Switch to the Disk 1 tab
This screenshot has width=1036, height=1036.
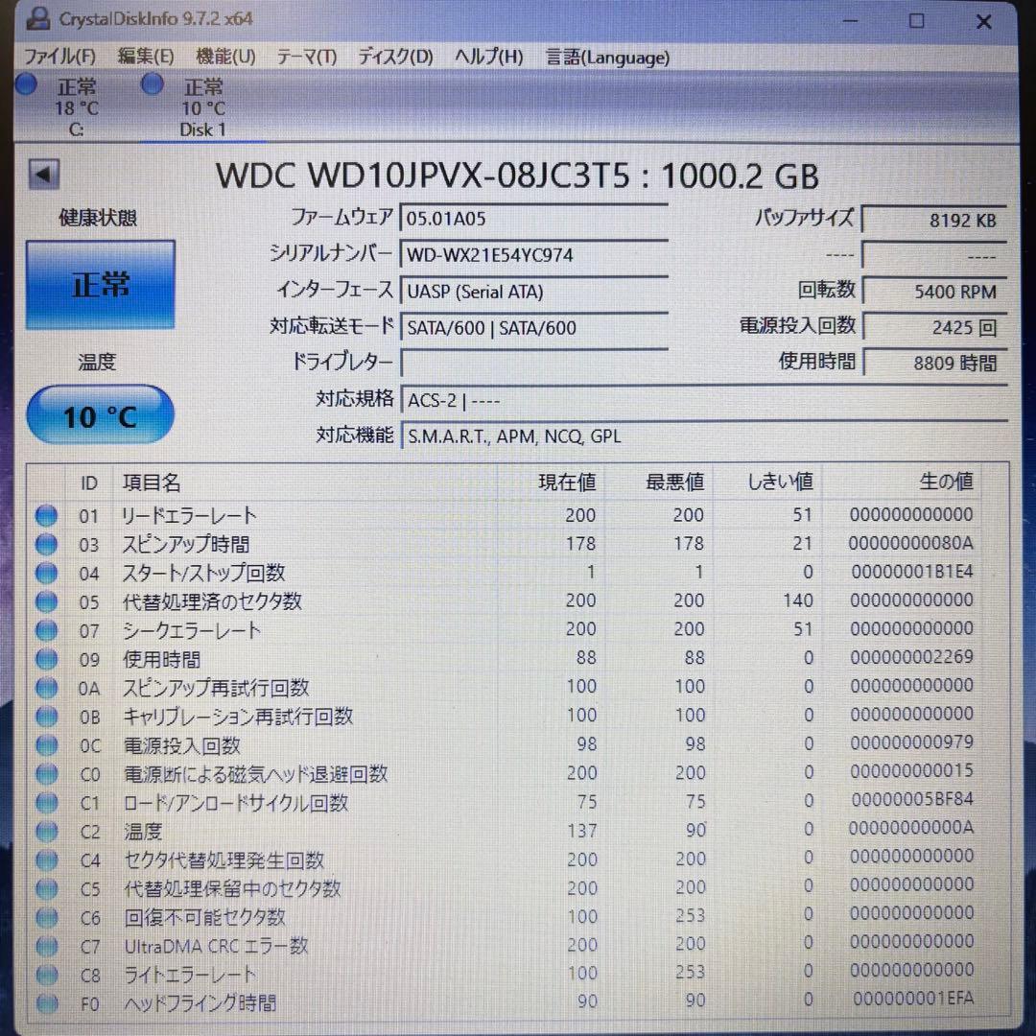[201, 107]
